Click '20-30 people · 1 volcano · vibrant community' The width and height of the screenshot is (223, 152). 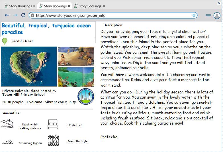[x=39, y=102]
